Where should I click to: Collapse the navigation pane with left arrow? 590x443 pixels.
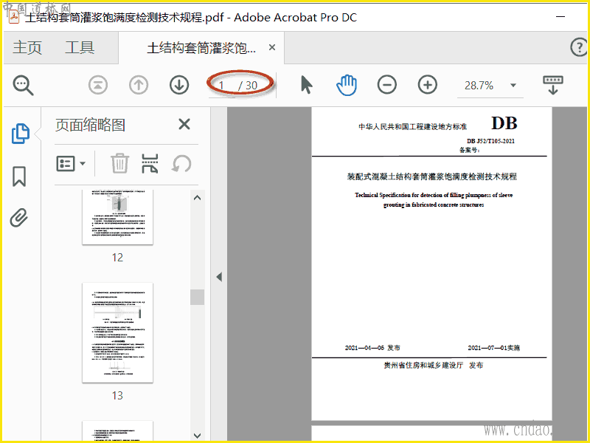tap(219, 277)
